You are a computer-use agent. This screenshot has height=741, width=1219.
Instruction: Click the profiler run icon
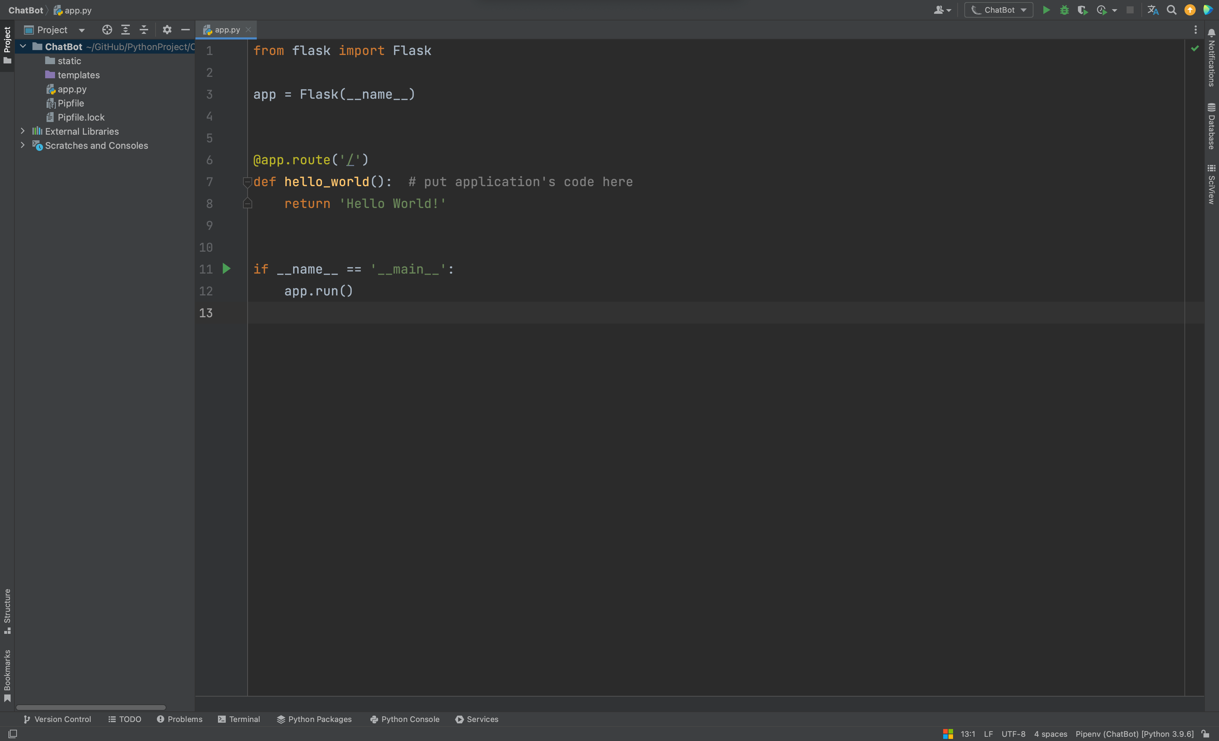click(1101, 10)
